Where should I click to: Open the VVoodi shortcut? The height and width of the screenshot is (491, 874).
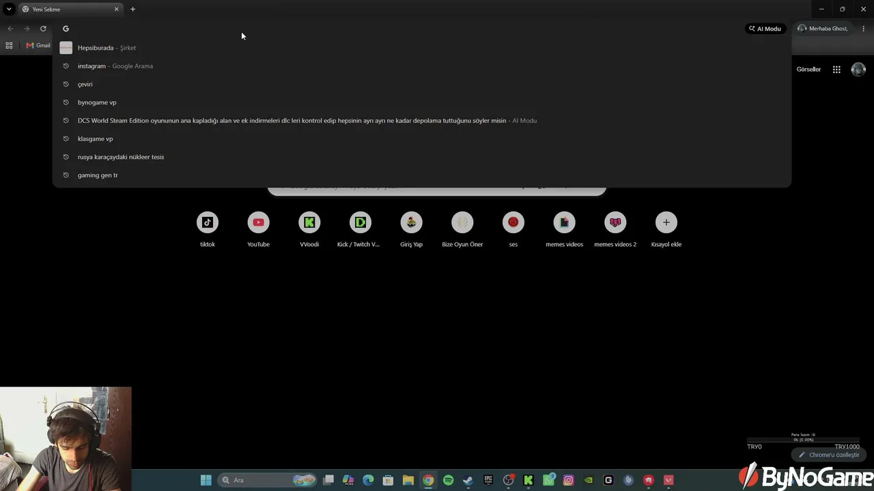309,230
